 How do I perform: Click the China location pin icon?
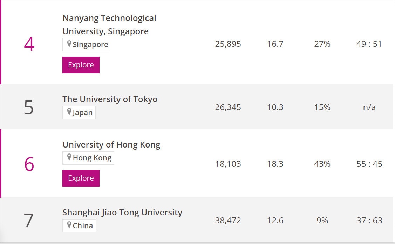(69, 225)
